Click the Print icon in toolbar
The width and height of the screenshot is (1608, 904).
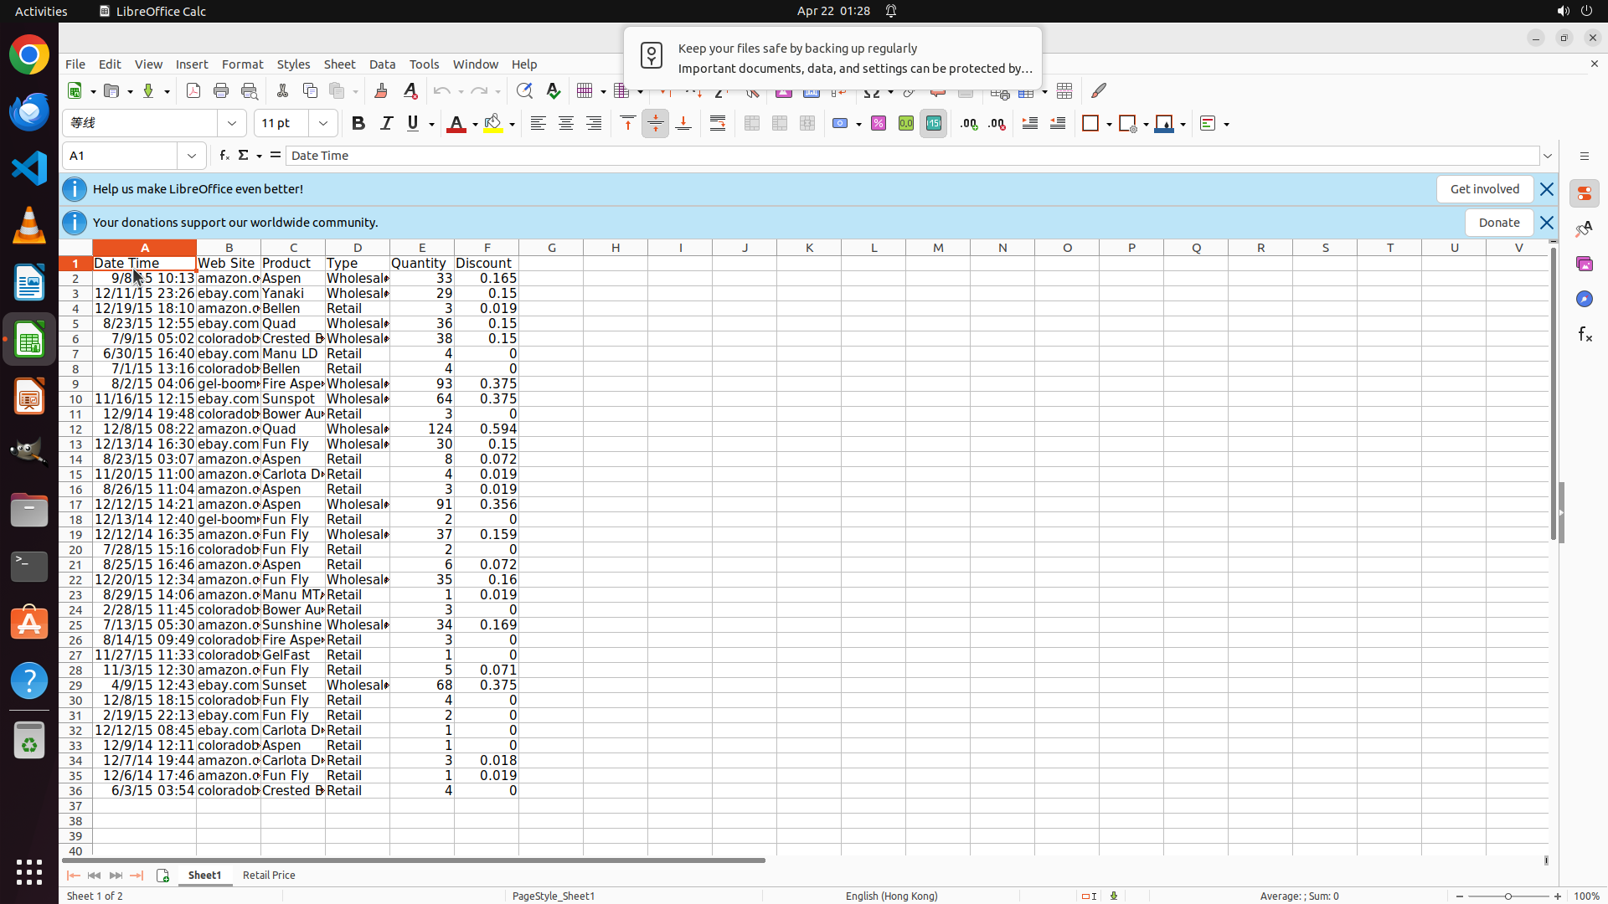pyautogui.click(x=221, y=91)
